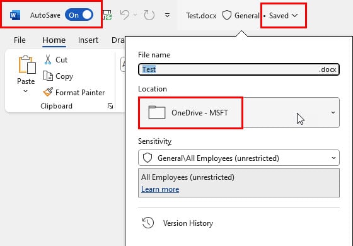Click the All Employees (unrestricted) description text
Screen dimensions: 353x246
coord(188,177)
